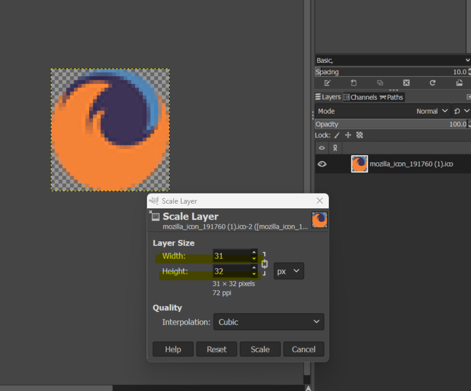The width and height of the screenshot is (471, 391).
Task: Click the eye column header icon
Action: coord(322,148)
